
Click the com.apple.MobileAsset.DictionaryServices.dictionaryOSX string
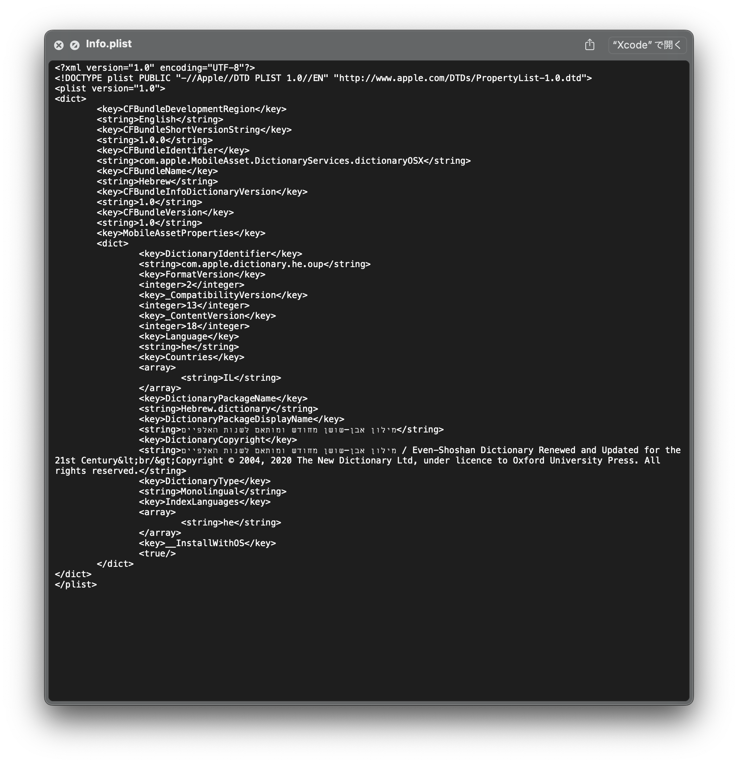click(284, 161)
